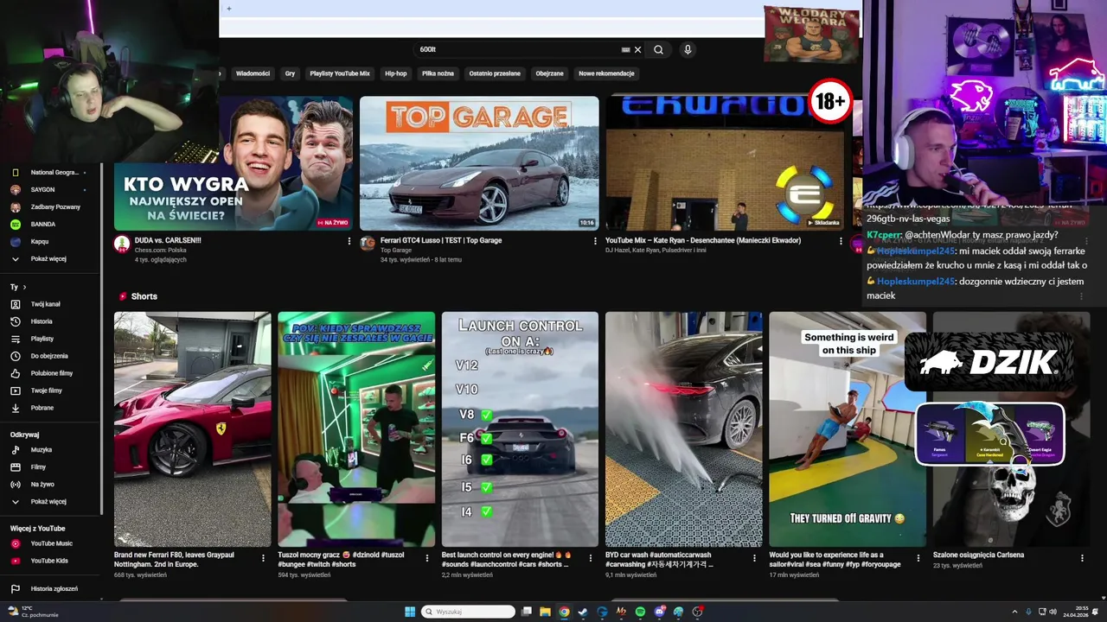The width and height of the screenshot is (1107, 622).
Task: Start voice search with microphone icon
Action: click(688, 49)
